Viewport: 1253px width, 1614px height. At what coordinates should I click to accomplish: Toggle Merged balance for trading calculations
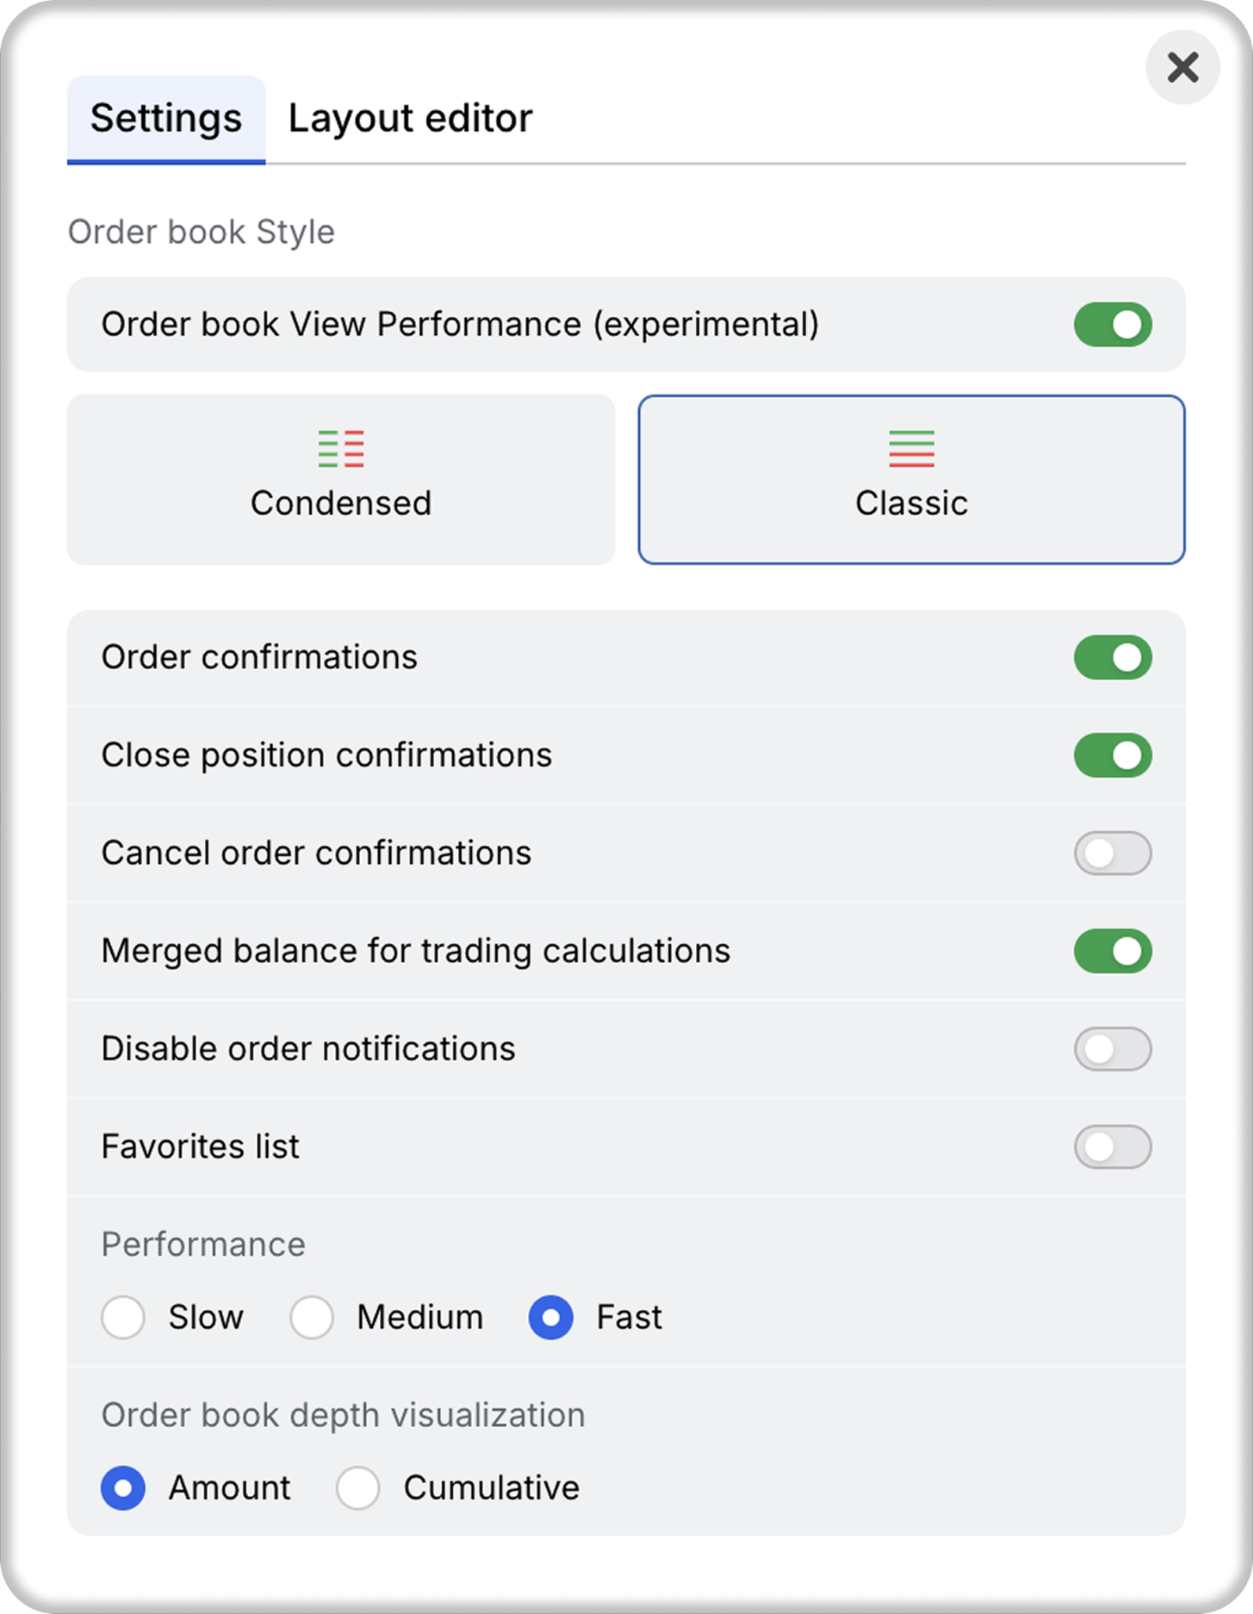(1113, 950)
